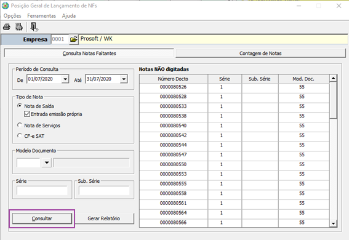The image size is (349, 240).
Task: Click the Sub. Série input field
Action: pos(104,191)
